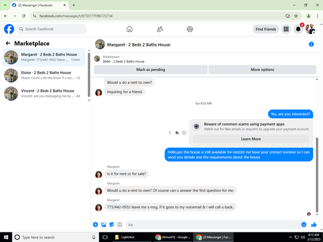Attach a photo using the image icon

click(103, 225)
